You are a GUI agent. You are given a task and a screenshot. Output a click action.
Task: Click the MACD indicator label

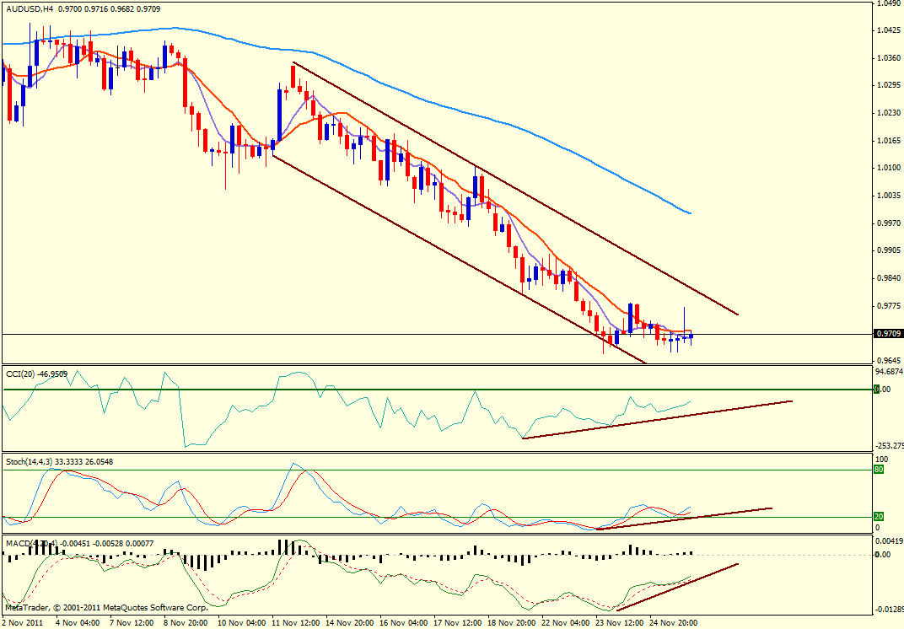pyautogui.click(x=19, y=541)
